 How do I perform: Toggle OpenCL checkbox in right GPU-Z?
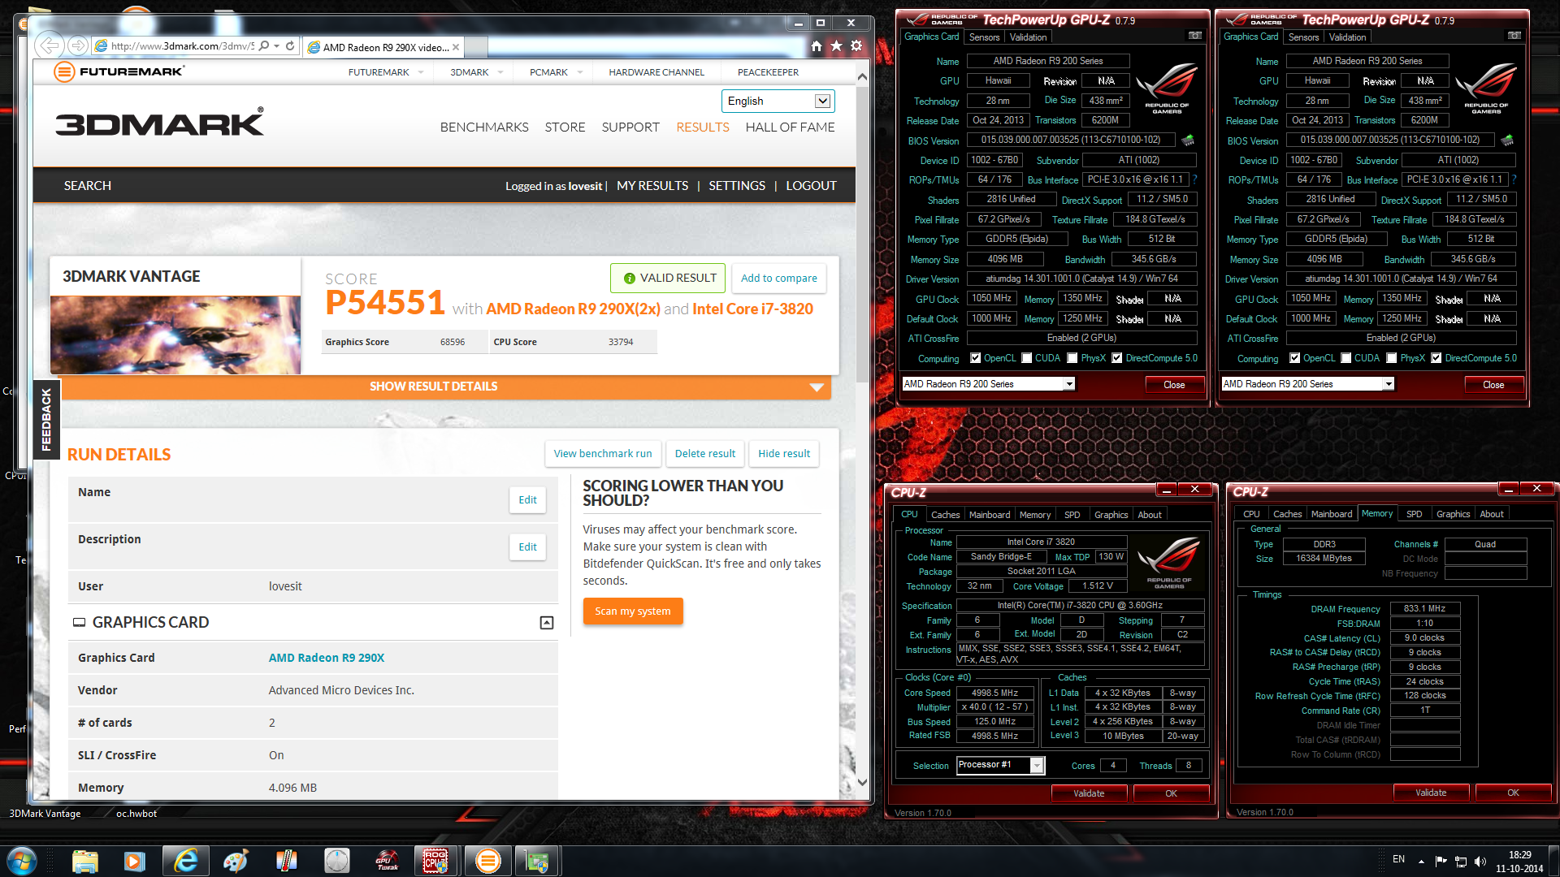(x=1294, y=358)
